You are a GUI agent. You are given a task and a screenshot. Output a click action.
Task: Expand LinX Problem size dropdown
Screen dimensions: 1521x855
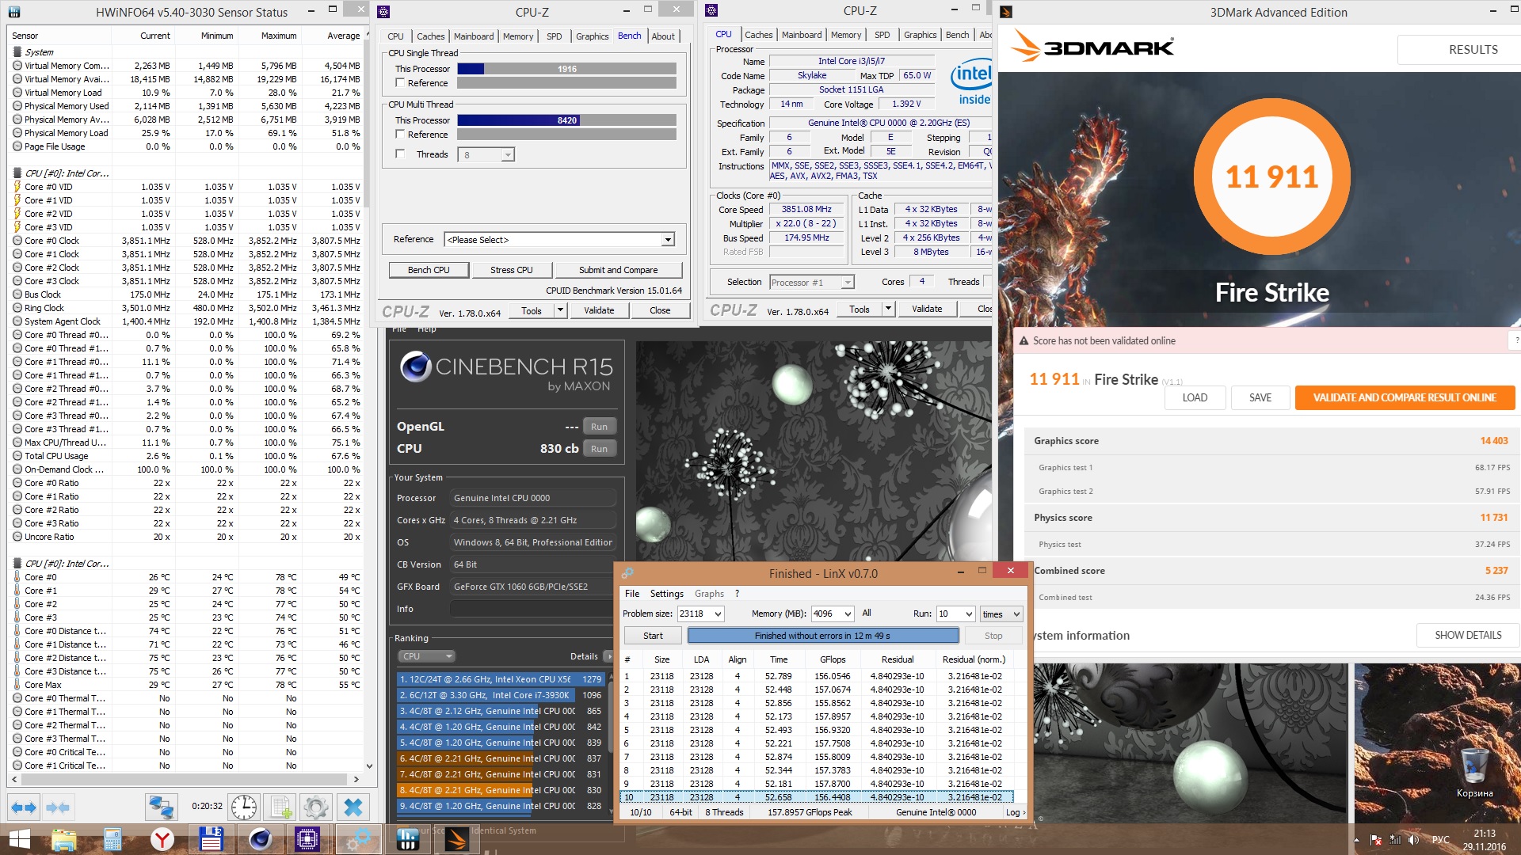click(x=718, y=614)
